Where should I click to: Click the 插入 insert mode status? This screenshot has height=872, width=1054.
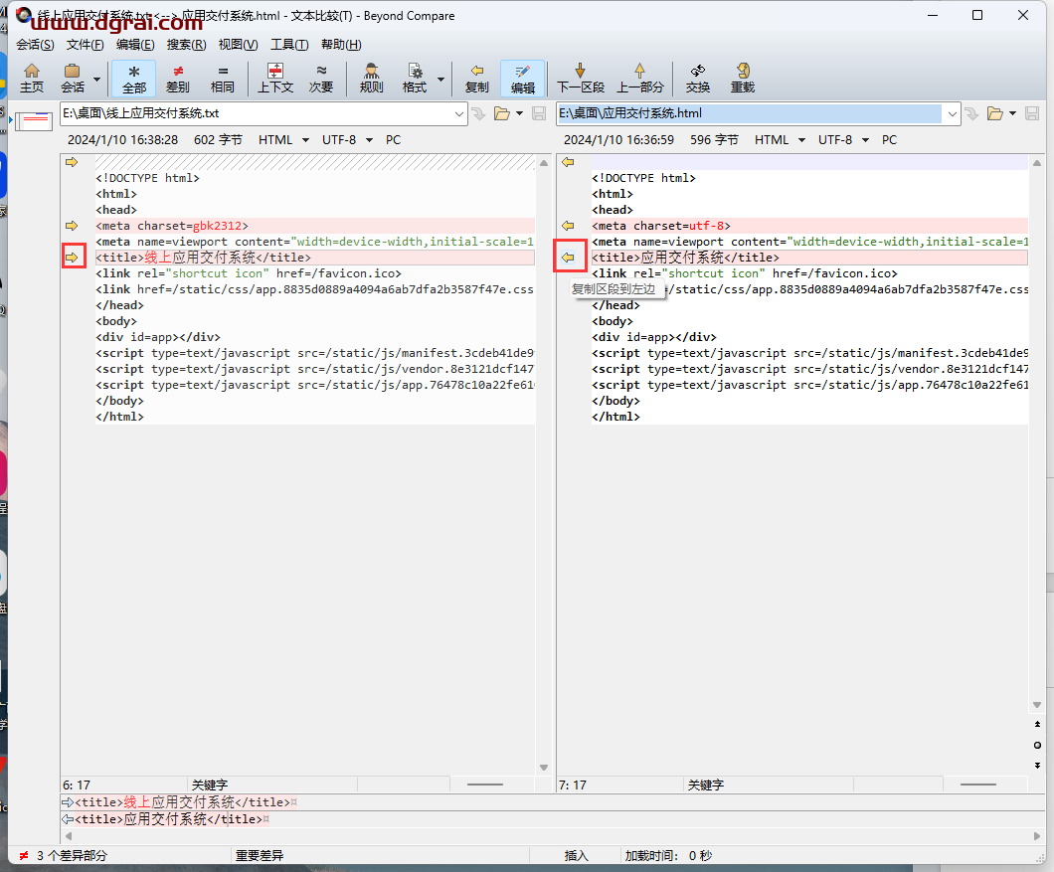[576, 856]
